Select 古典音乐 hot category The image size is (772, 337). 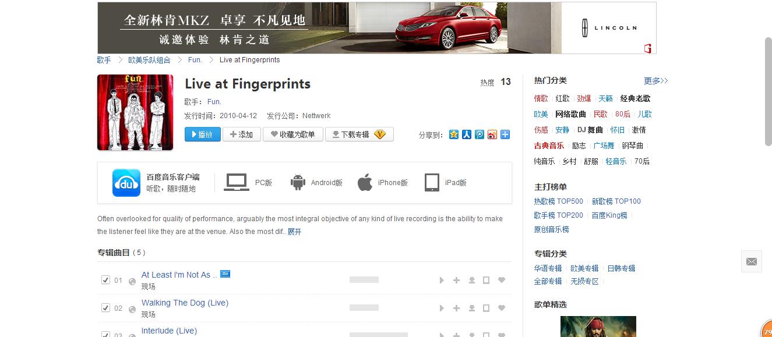point(549,146)
